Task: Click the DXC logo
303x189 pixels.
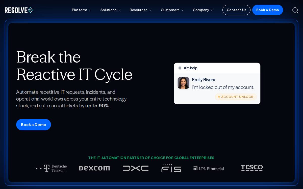Action: click(x=136, y=168)
